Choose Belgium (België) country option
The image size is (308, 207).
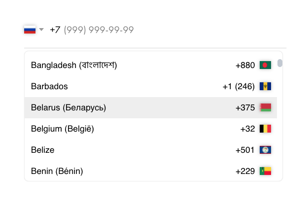(x=62, y=129)
